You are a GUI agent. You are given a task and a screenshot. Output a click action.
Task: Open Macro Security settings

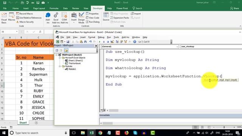[x=25, y=22]
